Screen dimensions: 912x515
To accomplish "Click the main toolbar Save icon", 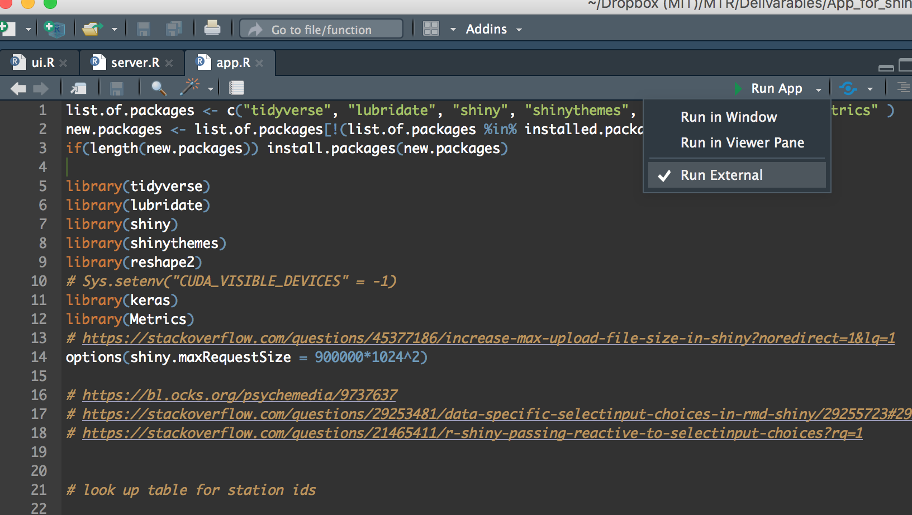I will click(x=144, y=28).
